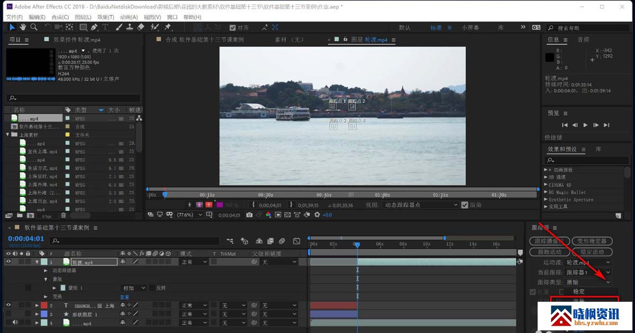The height and width of the screenshot is (333, 635).
Task: Open the 视图 view dropdown 动态跟踪器点
Action: [x=421, y=205]
